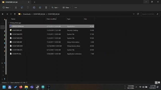The image size is (161, 90).
Task: Click the Rename icon in toolbar
Action: 34,7
